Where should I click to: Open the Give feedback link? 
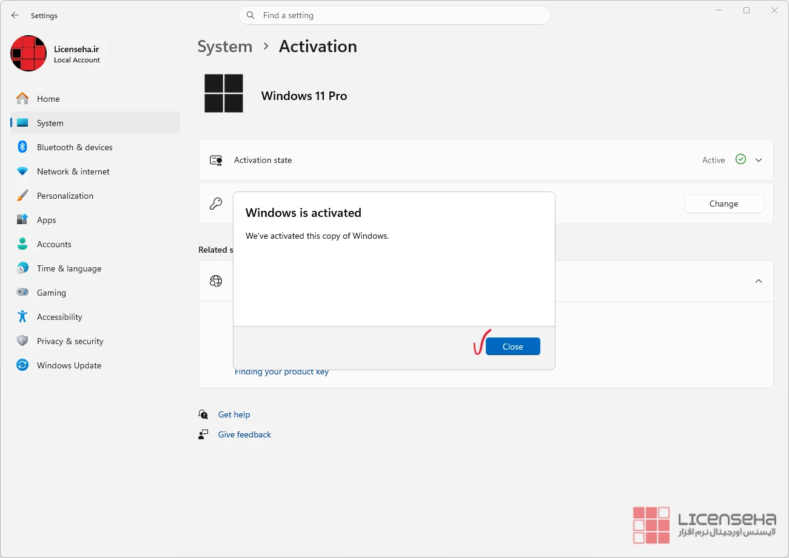[x=244, y=434]
